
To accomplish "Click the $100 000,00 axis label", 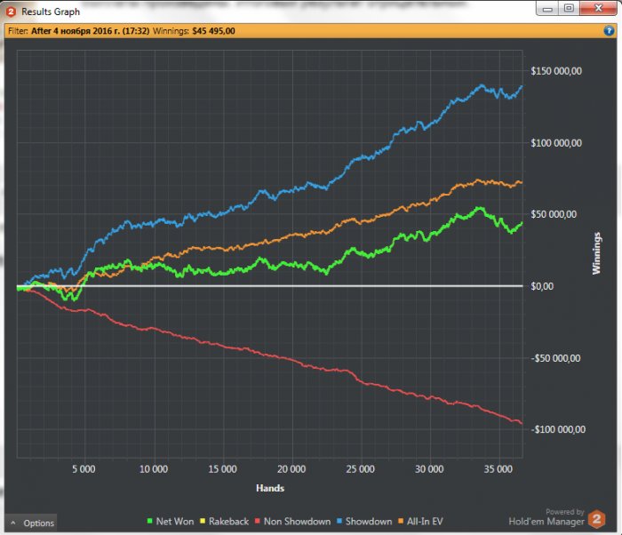I will pos(556,143).
